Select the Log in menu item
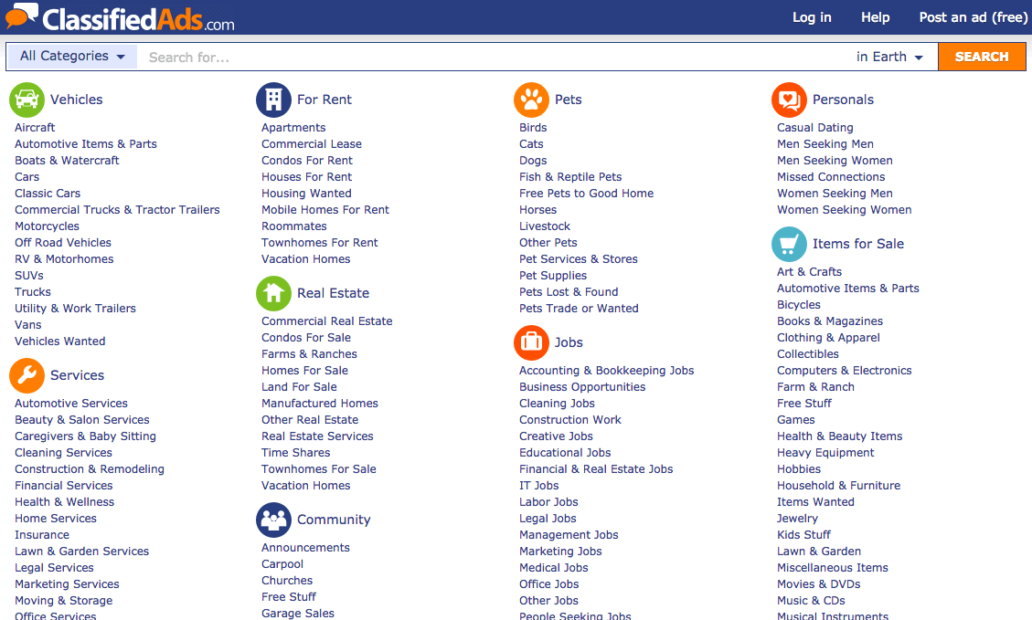The width and height of the screenshot is (1032, 620). (x=812, y=16)
